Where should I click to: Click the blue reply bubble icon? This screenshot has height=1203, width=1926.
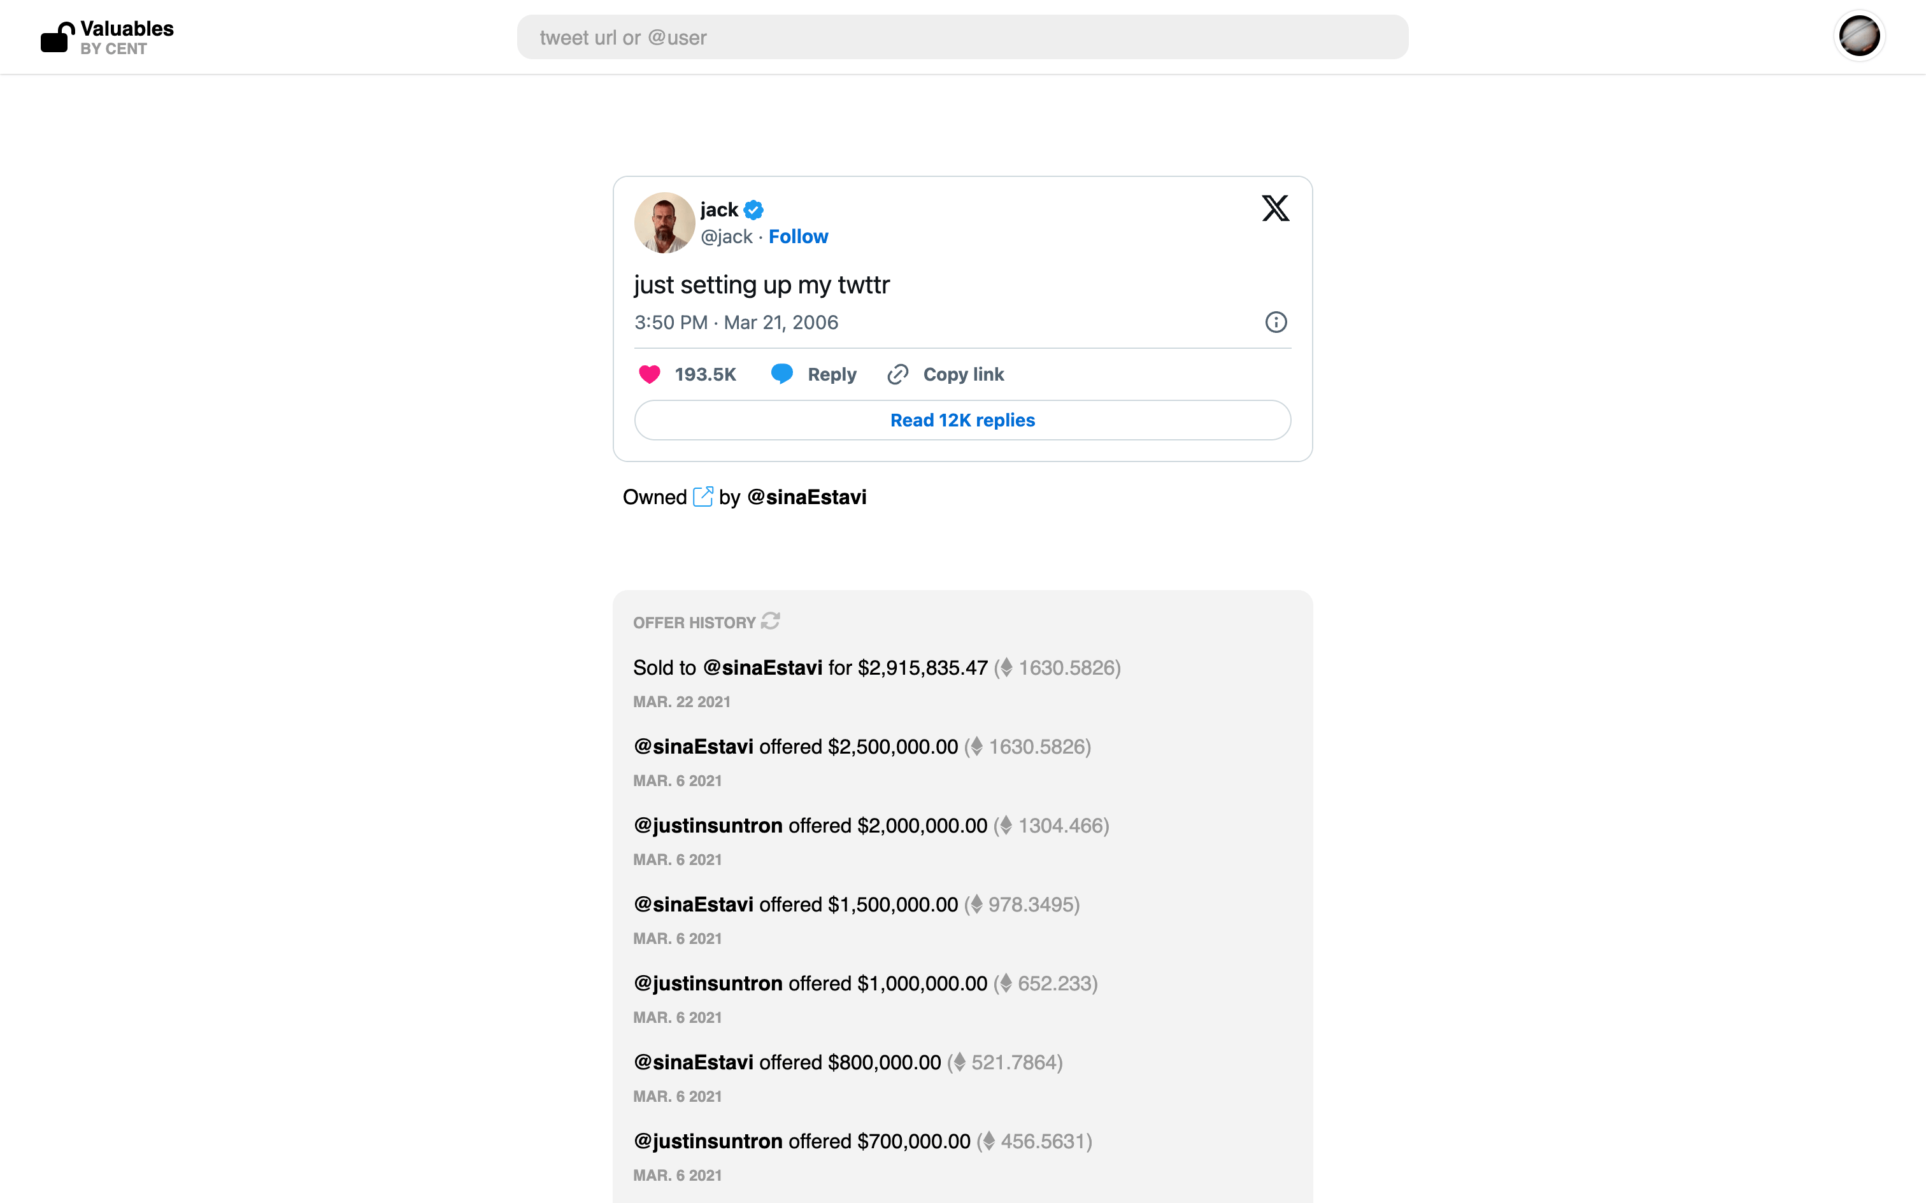tap(781, 374)
